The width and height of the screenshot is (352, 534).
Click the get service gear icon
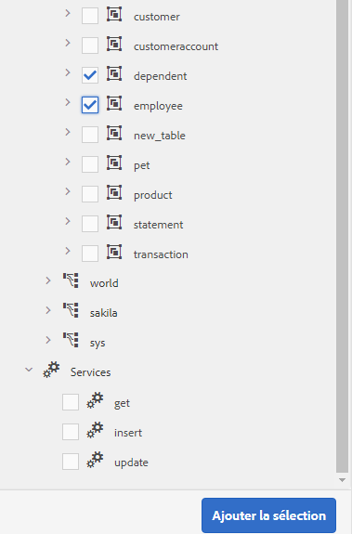(95, 400)
